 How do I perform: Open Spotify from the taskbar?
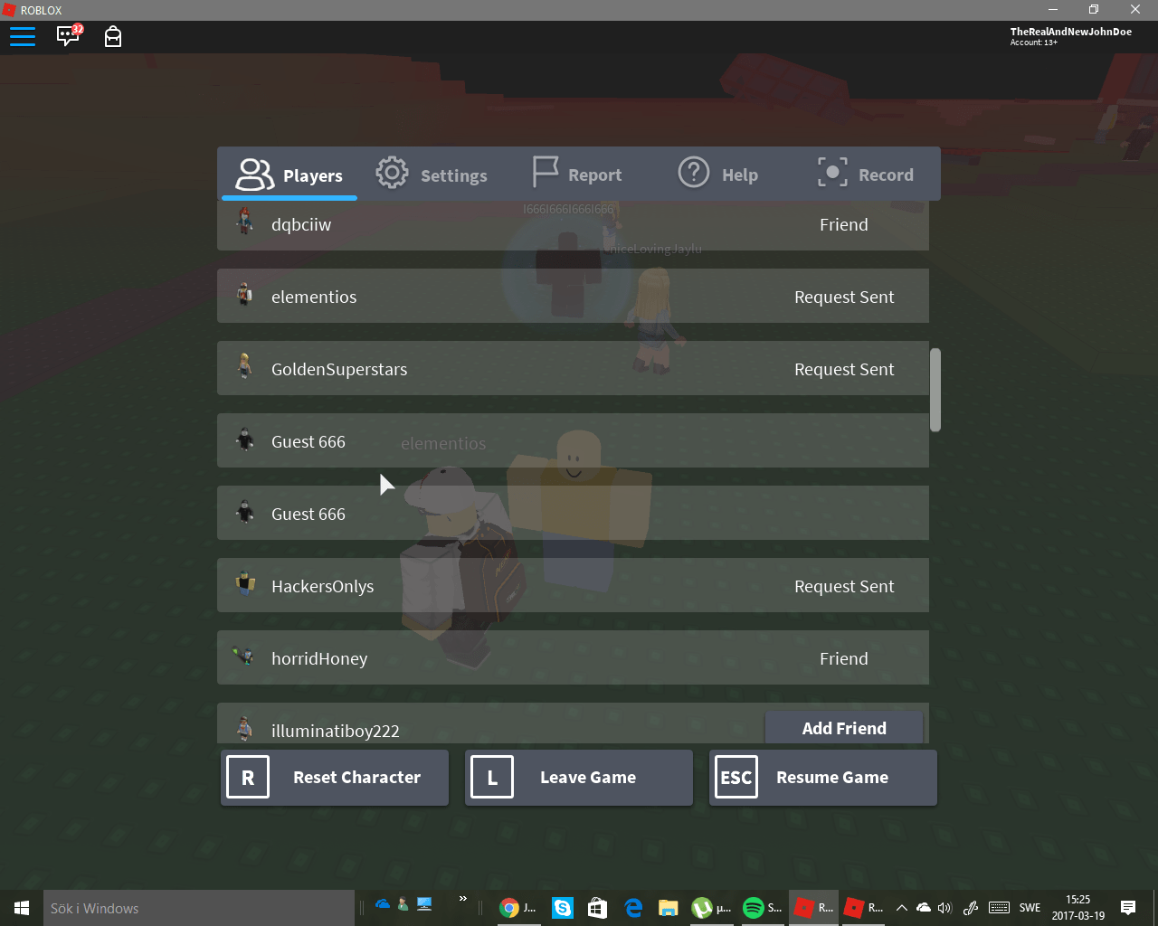tap(753, 907)
